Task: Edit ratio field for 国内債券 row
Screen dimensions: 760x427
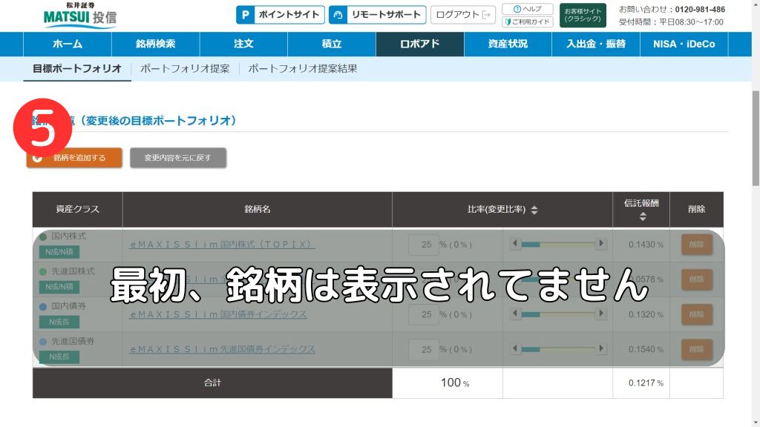Action: point(423,314)
